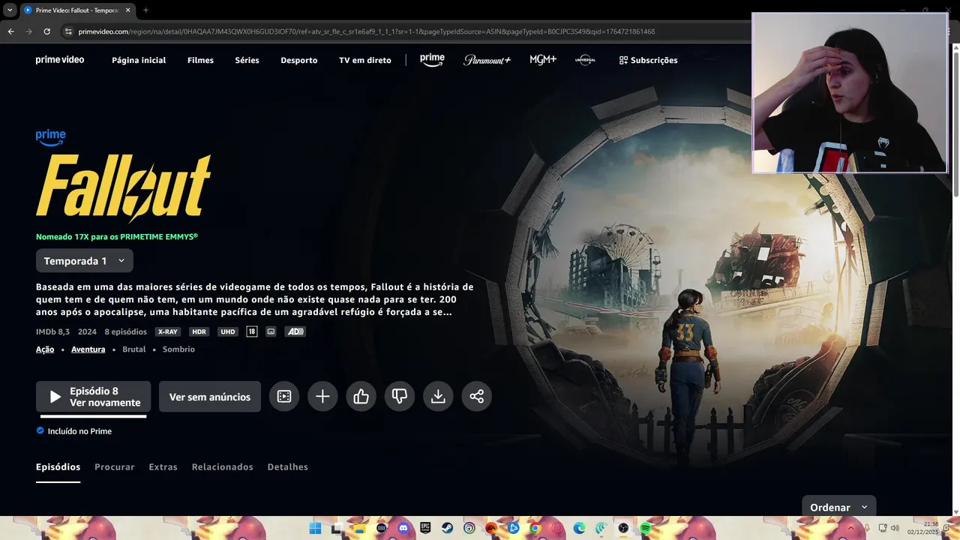Open the Relacionados tab
960x540 pixels.
pyautogui.click(x=223, y=466)
